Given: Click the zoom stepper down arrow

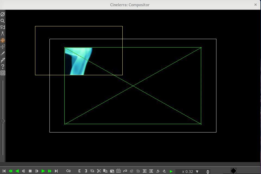Looking at the screenshot, I should 208,173.
